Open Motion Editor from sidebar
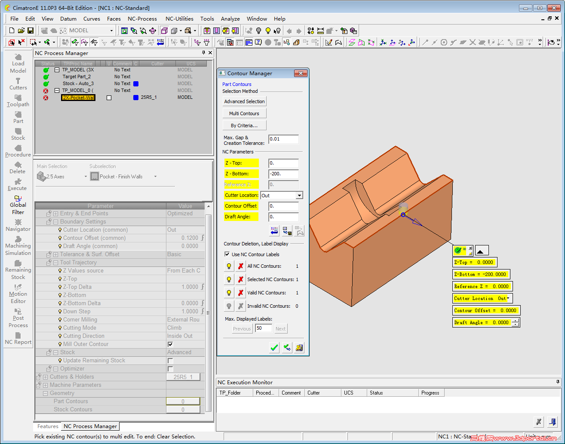The height and width of the screenshot is (444, 565). 18,294
